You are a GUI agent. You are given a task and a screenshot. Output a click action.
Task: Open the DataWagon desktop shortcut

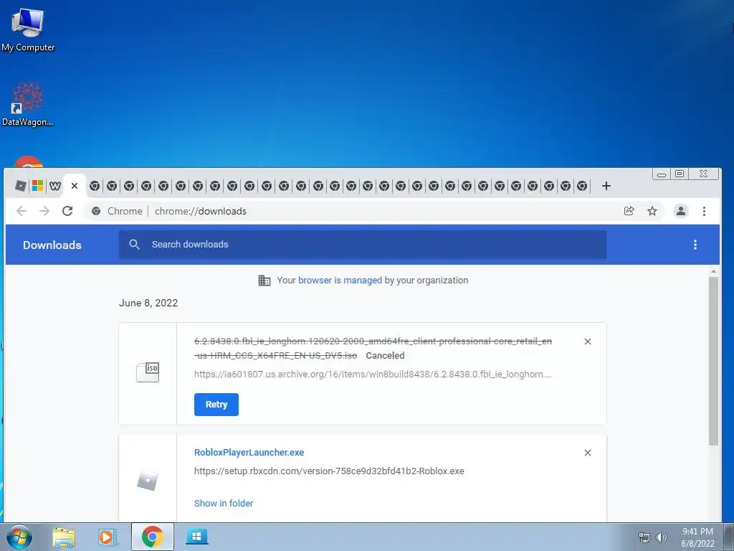[28, 104]
